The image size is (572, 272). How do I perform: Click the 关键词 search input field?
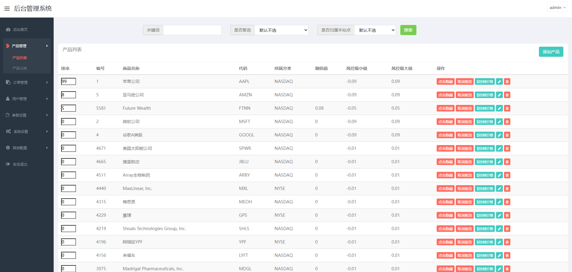(x=192, y=30)
